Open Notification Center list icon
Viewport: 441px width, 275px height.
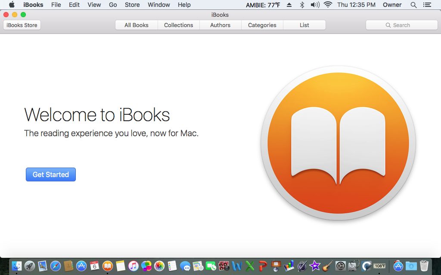427,5
